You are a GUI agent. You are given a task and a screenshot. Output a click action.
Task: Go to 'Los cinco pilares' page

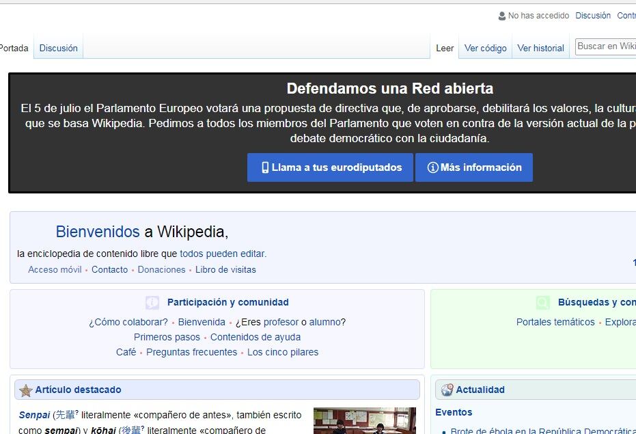click(x=283, y=353)
